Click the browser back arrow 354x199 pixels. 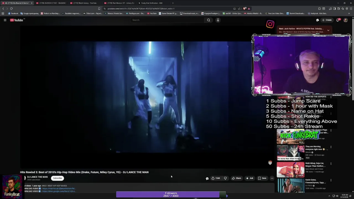click(3, 9)
